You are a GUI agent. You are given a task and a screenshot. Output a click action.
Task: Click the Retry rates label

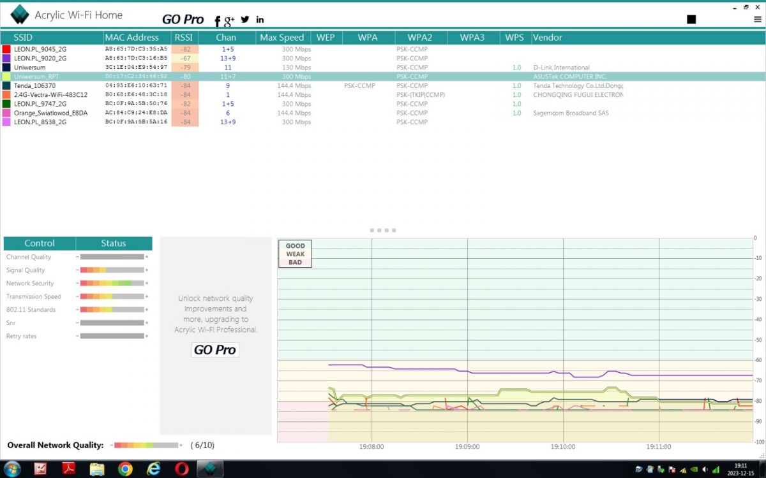22,336
